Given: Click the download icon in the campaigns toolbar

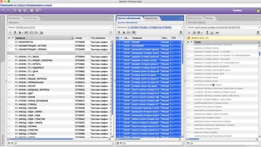Looking at the screenshot, I should coord(15,33).
